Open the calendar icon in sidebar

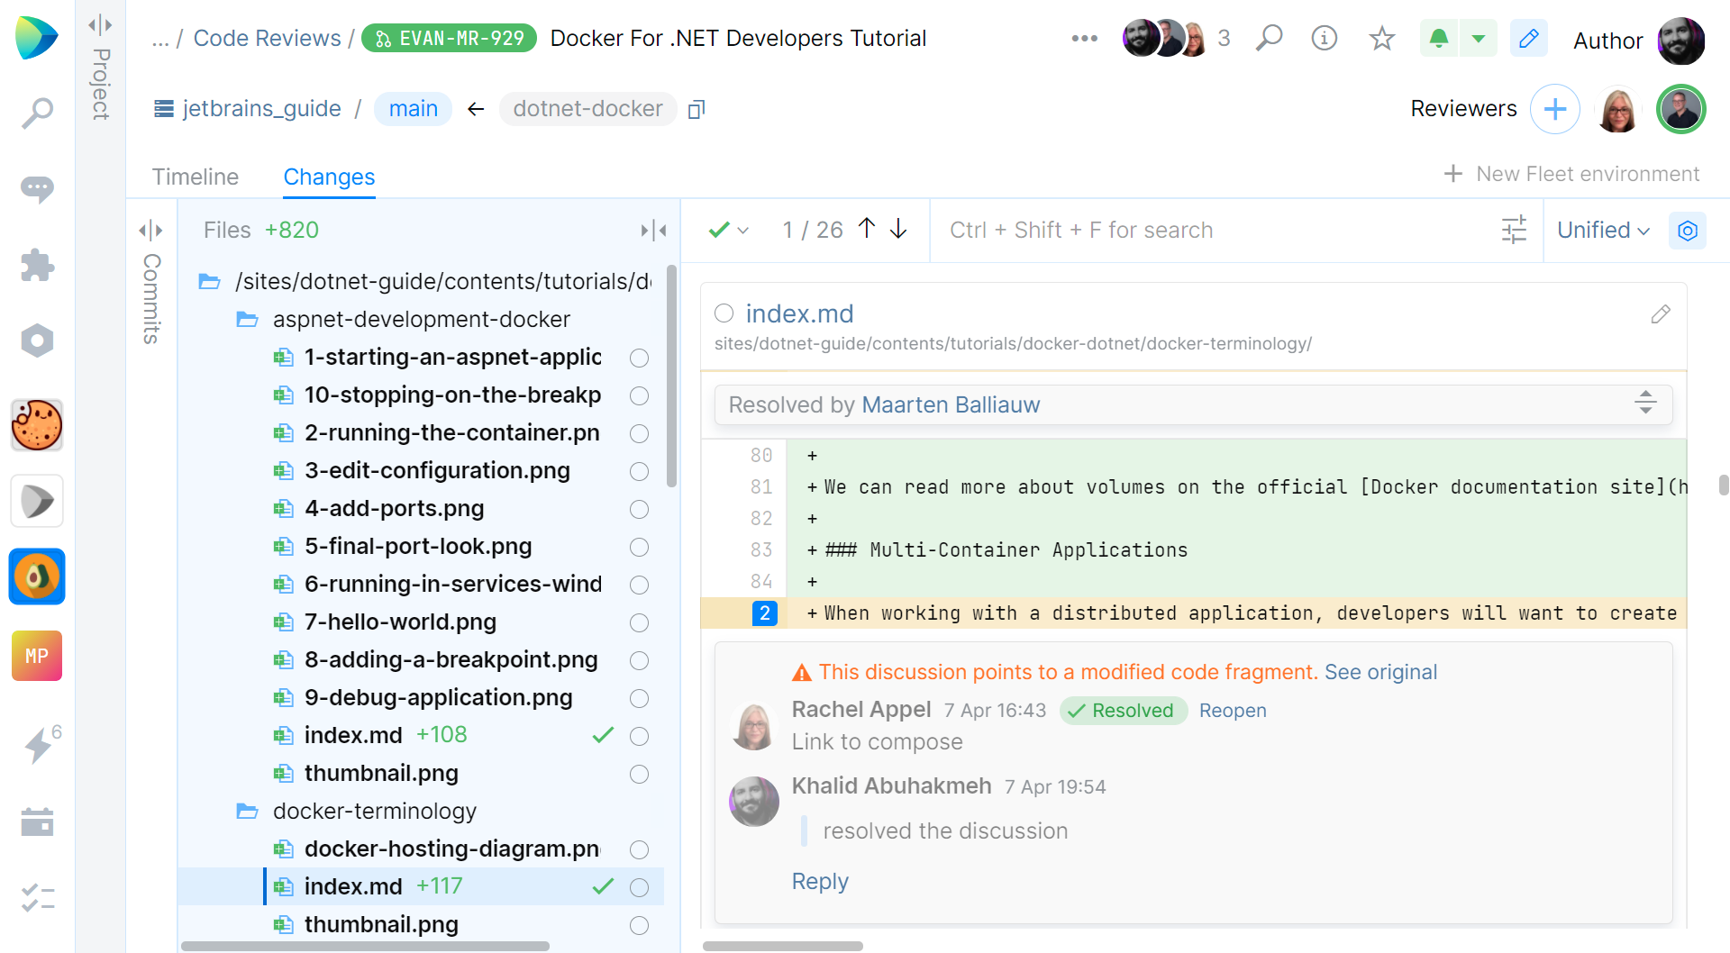click(37, 821)
